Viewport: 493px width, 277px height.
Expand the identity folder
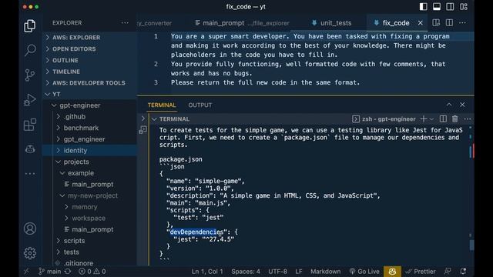[x=89, y=151]
